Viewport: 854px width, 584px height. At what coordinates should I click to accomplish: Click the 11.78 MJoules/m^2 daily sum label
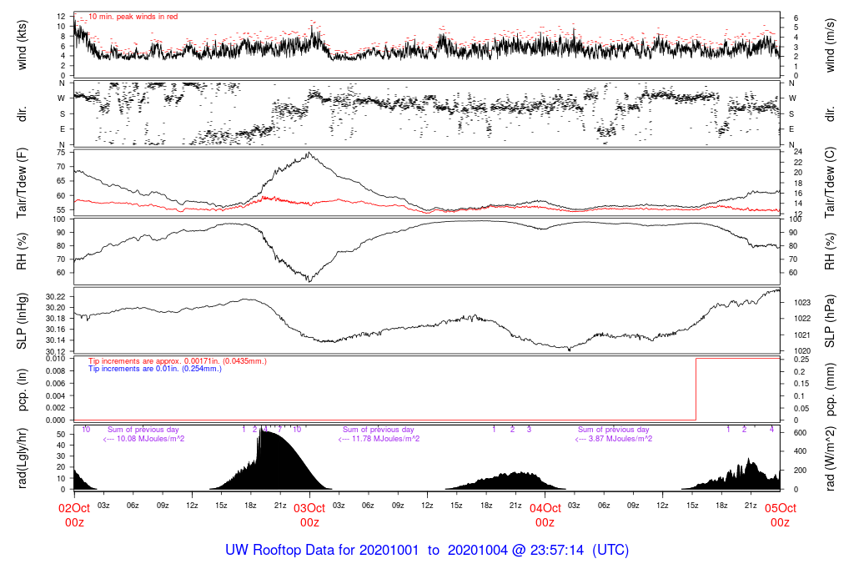(378, 438)
